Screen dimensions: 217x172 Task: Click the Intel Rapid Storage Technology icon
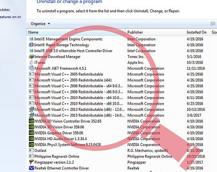click(x=31, y=45)
